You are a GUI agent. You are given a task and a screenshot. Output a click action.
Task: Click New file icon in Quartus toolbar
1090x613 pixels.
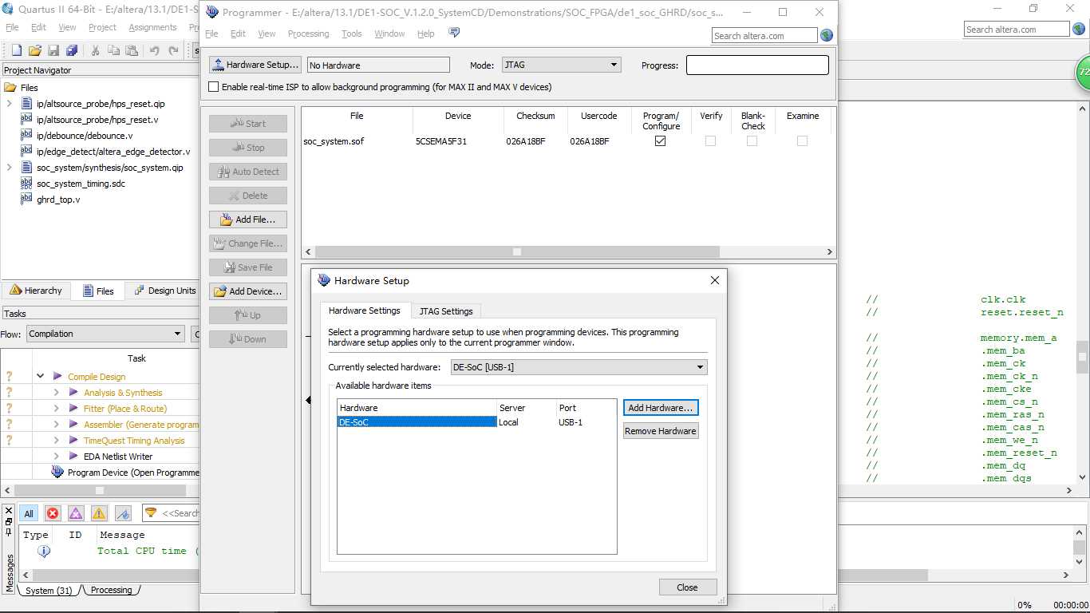click(16, 50)
